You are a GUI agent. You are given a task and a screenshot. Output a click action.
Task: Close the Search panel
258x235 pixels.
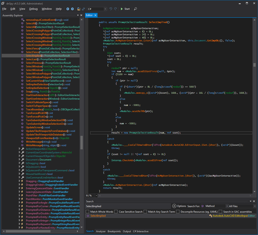(254, 201)
